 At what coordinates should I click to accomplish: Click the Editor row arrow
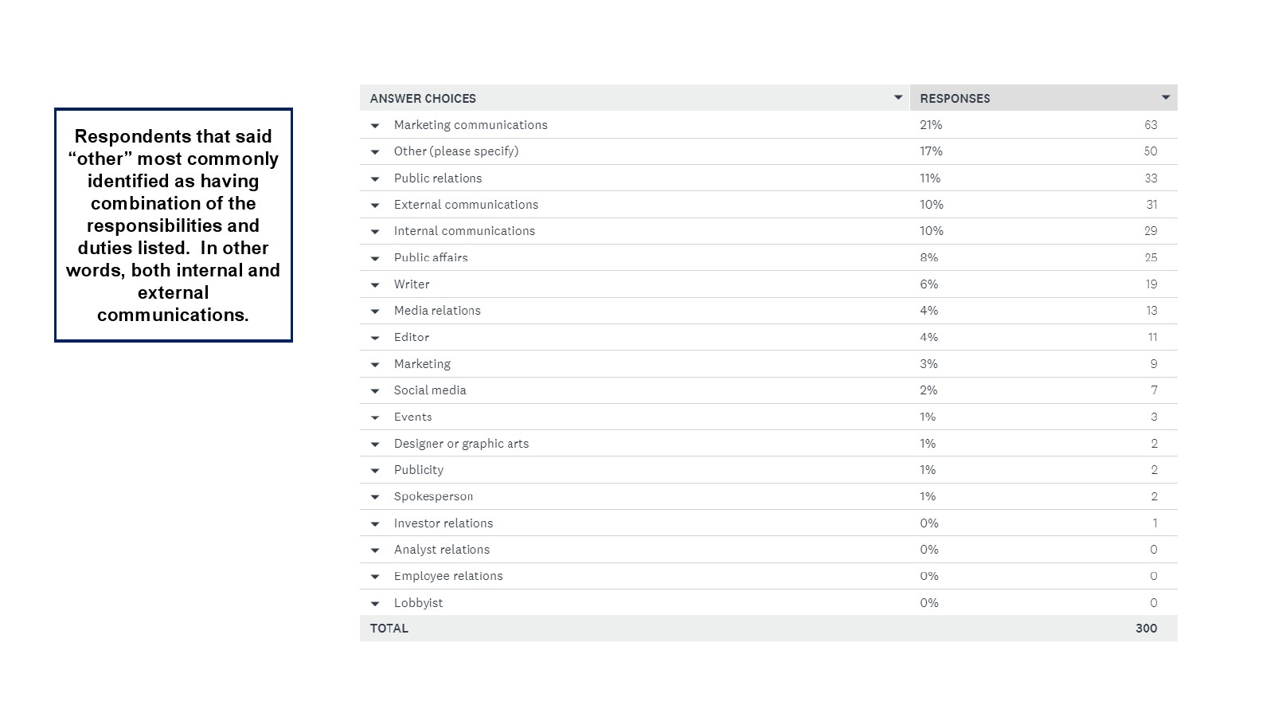click(x=375, y=339)
